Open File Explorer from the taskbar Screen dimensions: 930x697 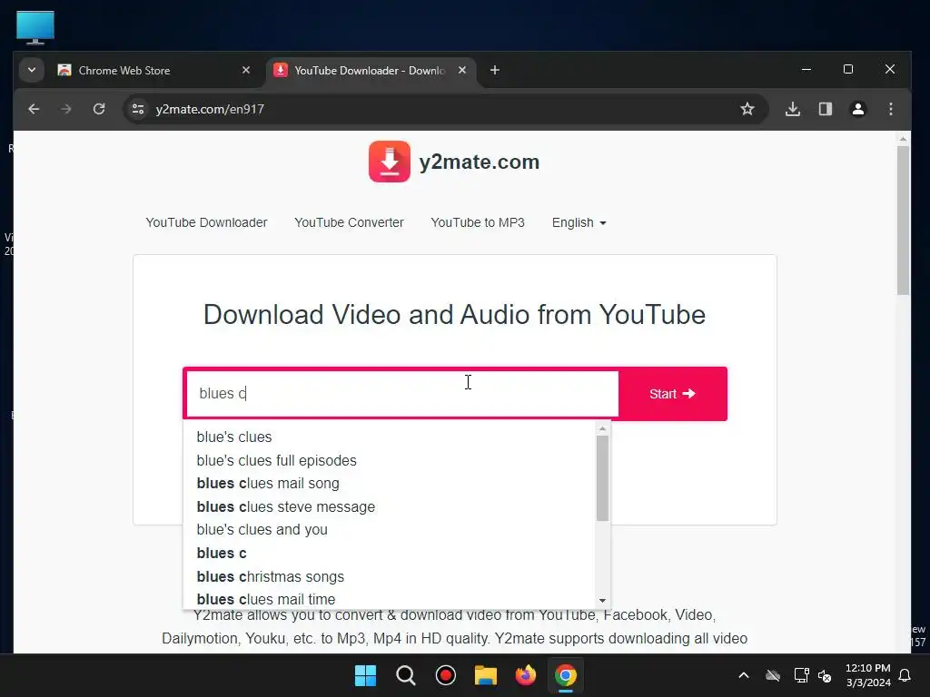pyautogui.click(x=486, y=675)
